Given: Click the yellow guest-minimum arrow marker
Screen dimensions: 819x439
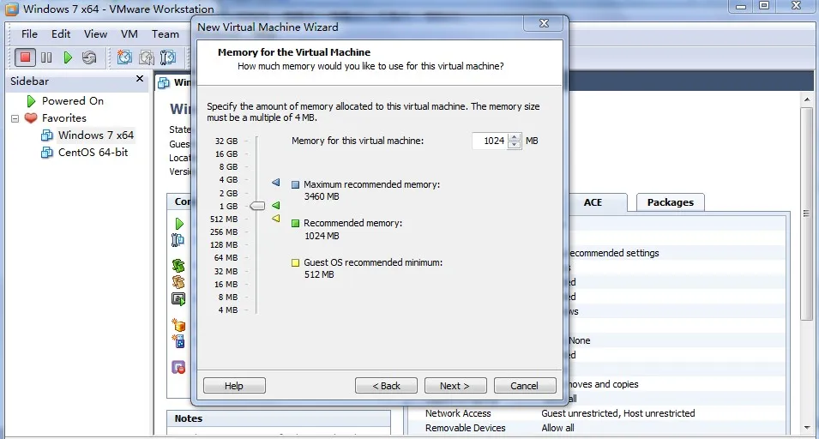Looking at the screenshot, I should tap(276, 218).
